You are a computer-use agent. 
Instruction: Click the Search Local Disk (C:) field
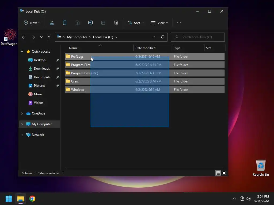(198, 37)
